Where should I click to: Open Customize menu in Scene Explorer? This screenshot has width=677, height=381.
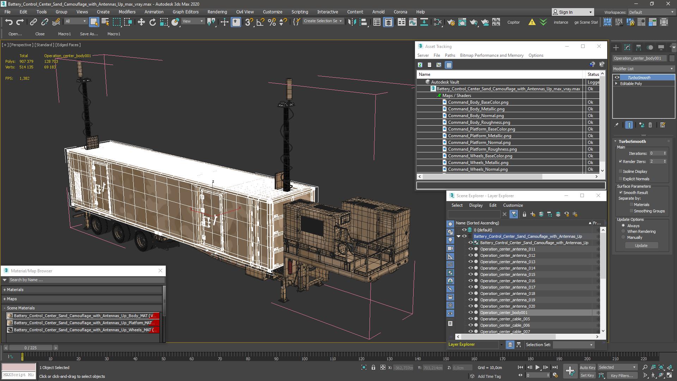[x=513, y=205]
